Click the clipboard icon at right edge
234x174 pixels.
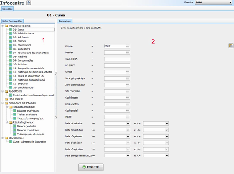[231, 46]
